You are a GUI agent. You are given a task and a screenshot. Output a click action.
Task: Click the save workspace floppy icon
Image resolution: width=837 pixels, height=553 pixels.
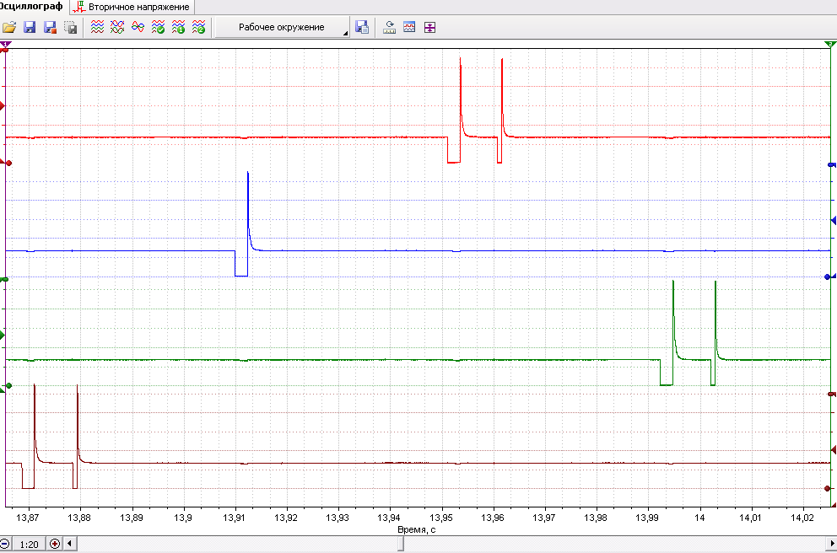point(362,27)
